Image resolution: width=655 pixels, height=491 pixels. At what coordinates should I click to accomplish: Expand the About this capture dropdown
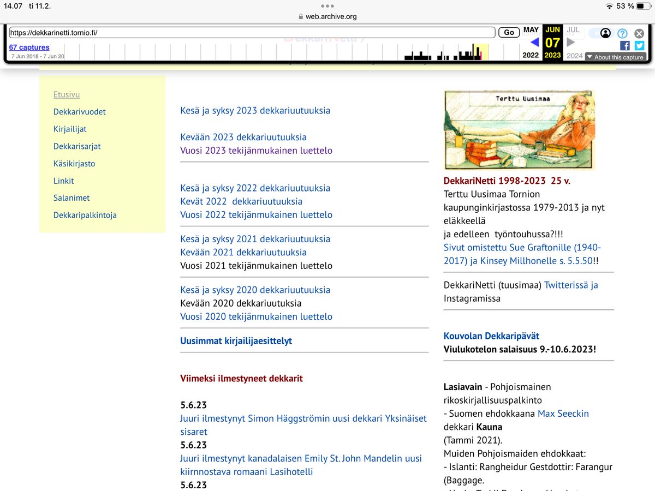pyautogui.click(x=615, y=57)
